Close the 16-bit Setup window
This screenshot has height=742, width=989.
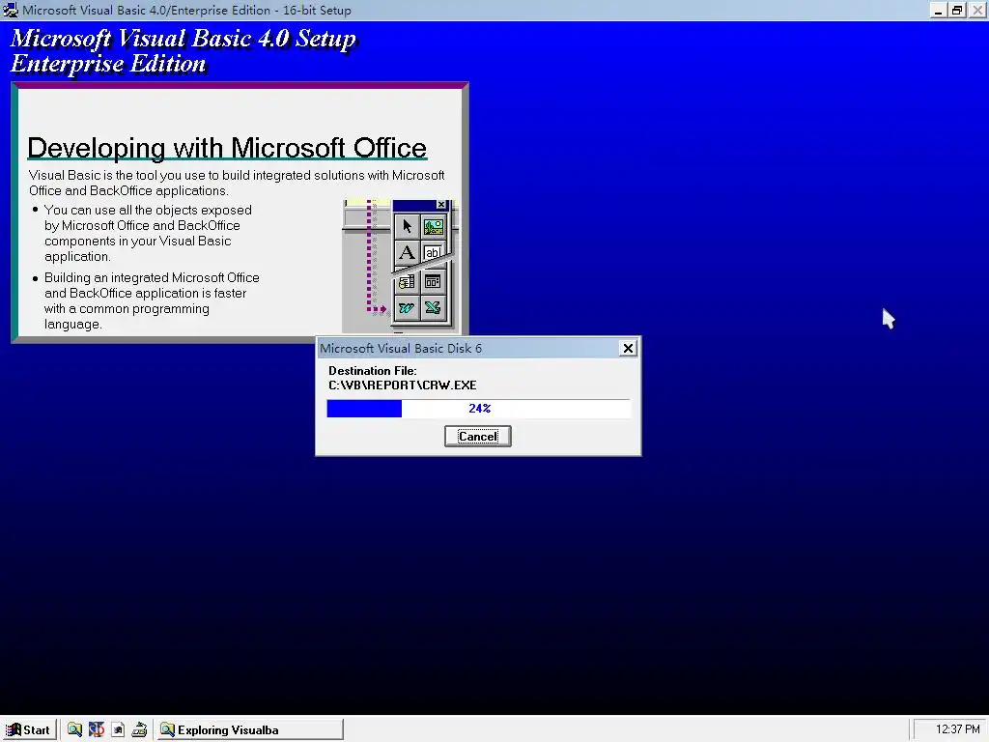(x=977, y=10)
